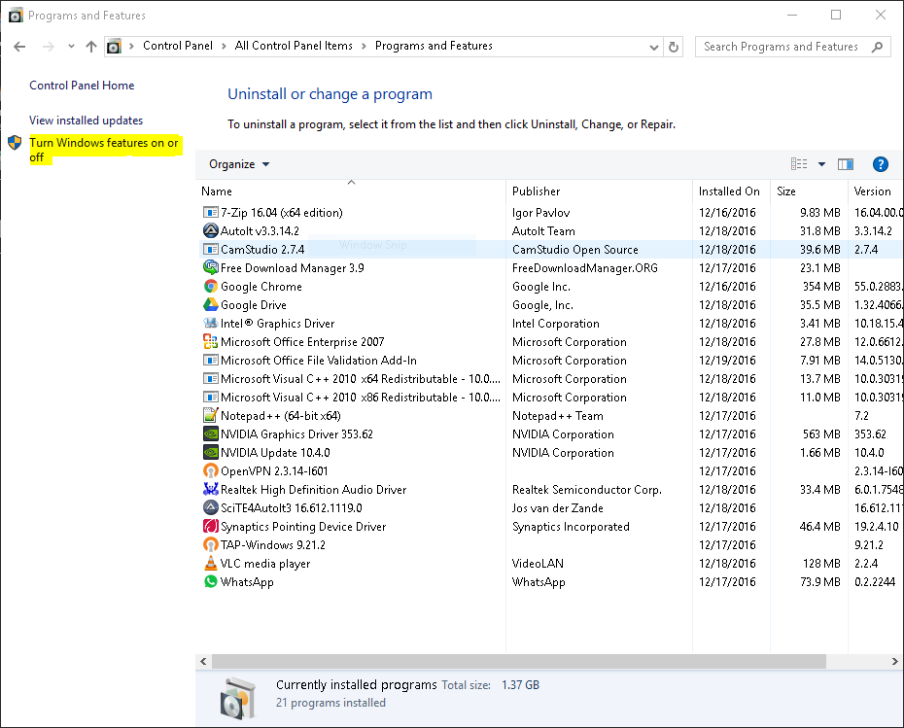The image size is (904, 728).
Task: Click the Programs and Features title bar icon
Action: 15,15
